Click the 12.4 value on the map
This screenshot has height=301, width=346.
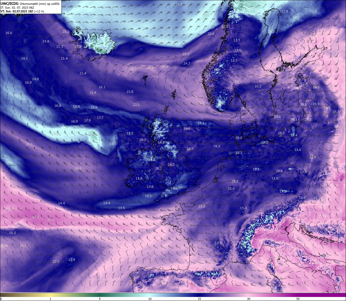[294, 135]
